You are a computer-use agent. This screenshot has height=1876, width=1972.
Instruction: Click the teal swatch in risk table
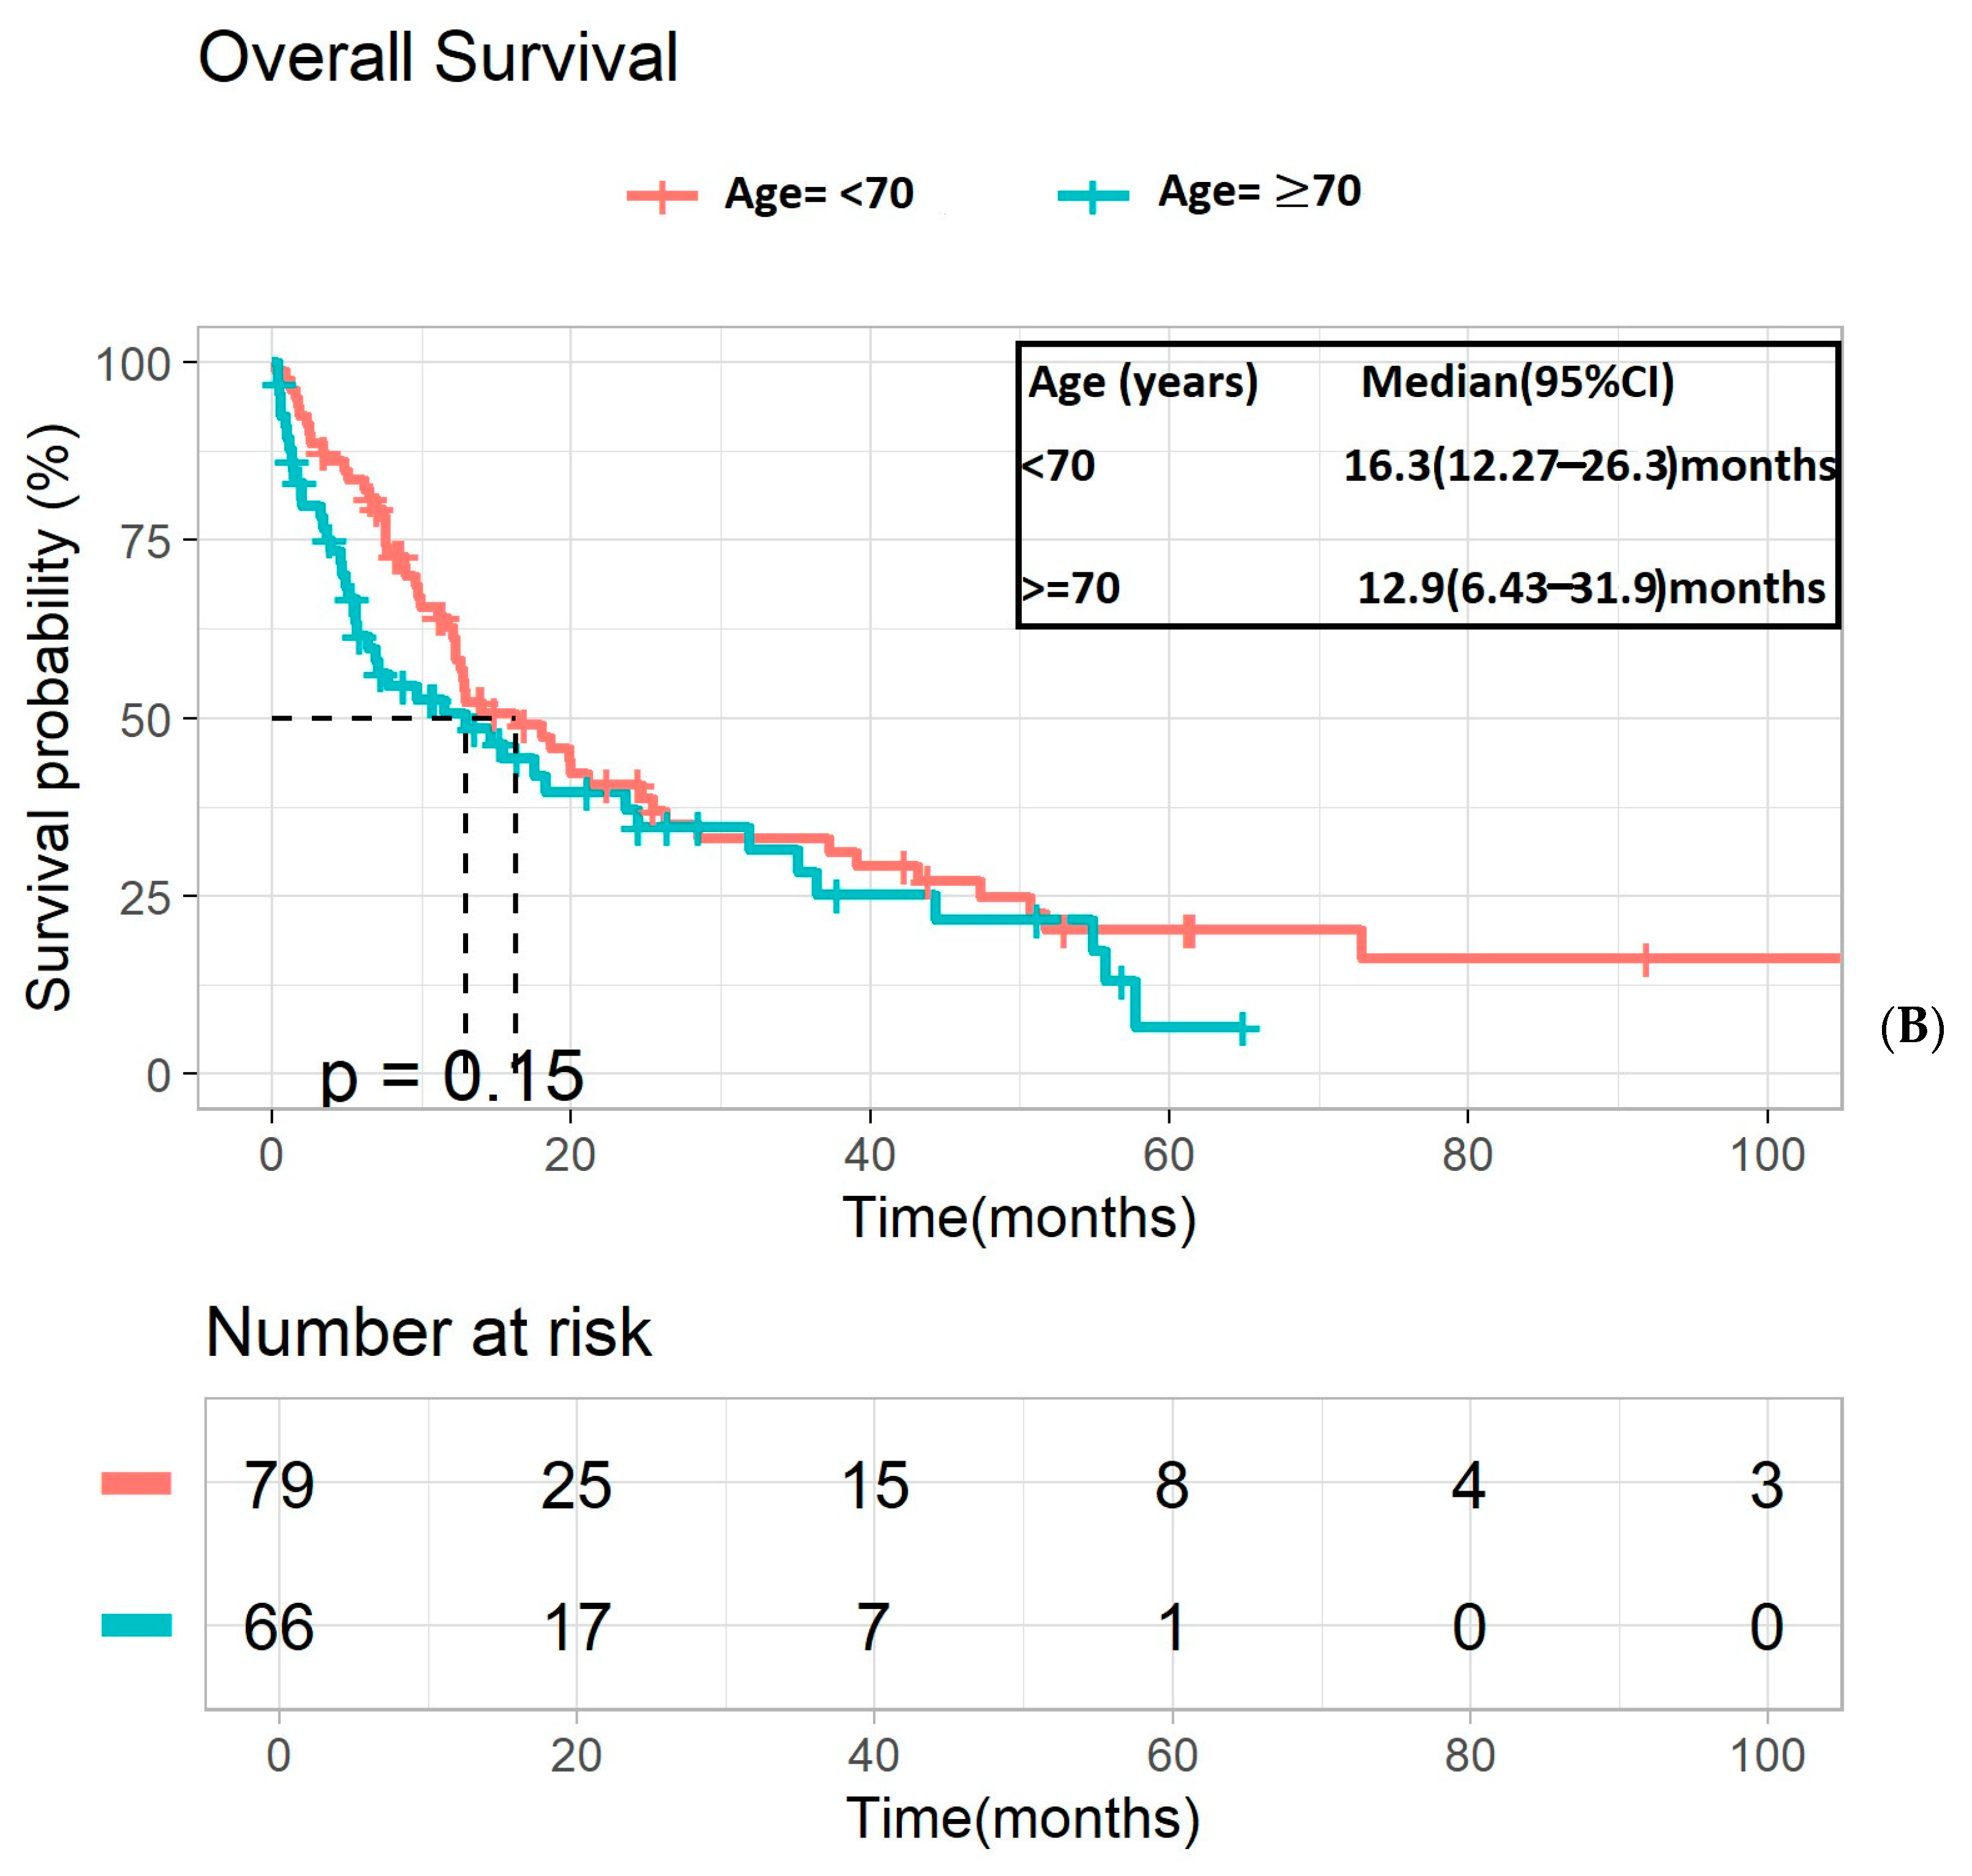136,1626
